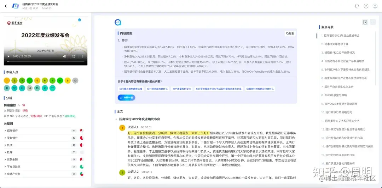
Task: Seek on the video progress bar
Action: (x=46, y=61)
